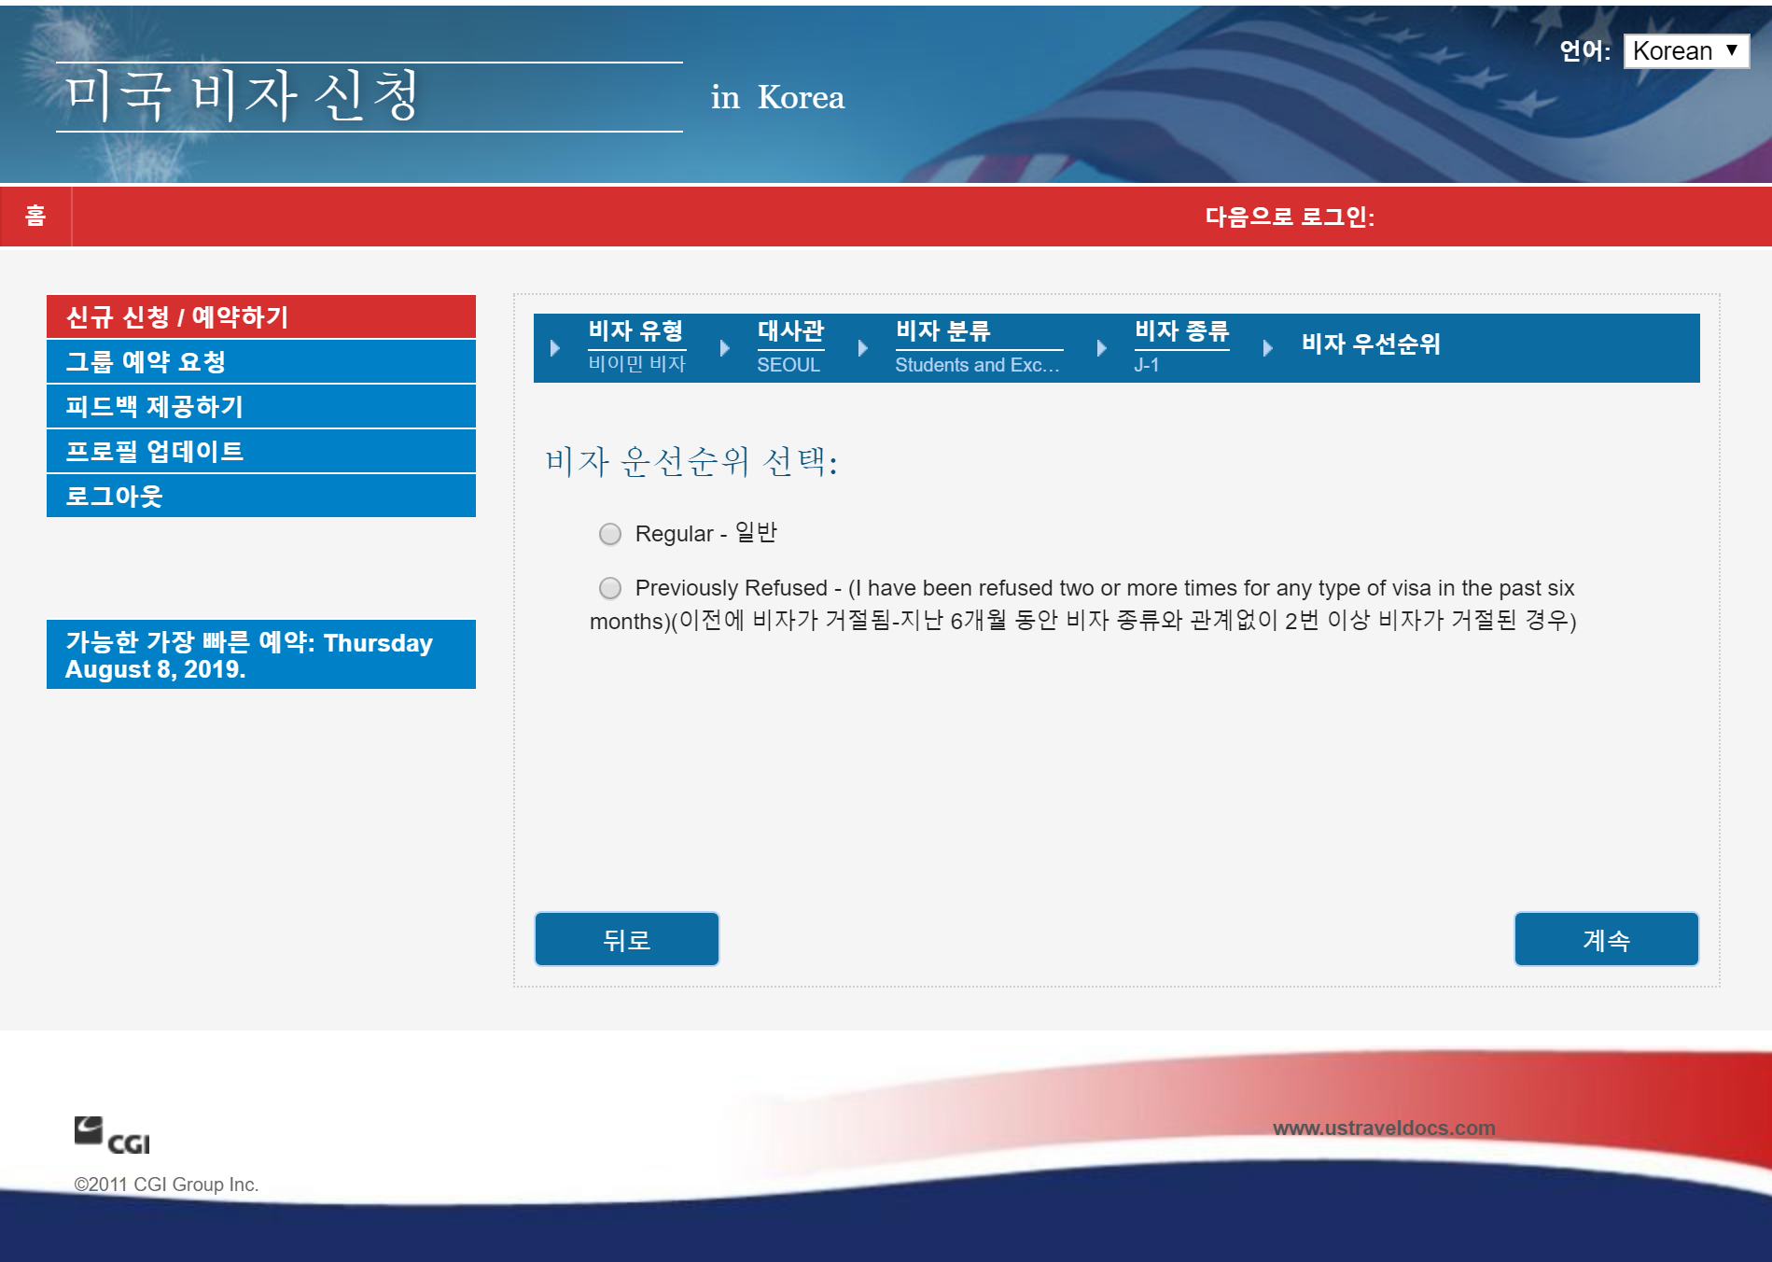This screenshot has width=1772, height=1262.
Task: Open 그룹 예약 요청 in sidebar
Action: click(x=261, y=361)
